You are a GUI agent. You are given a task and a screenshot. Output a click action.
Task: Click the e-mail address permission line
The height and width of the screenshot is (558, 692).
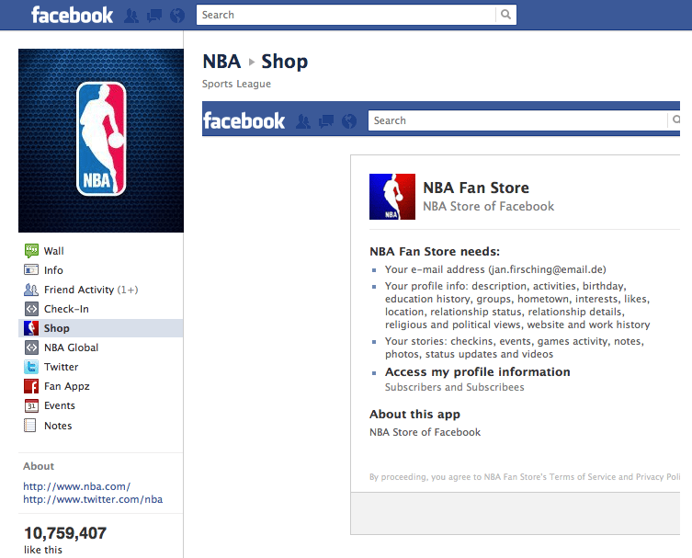pyautogui.click(x=495, y=269)
